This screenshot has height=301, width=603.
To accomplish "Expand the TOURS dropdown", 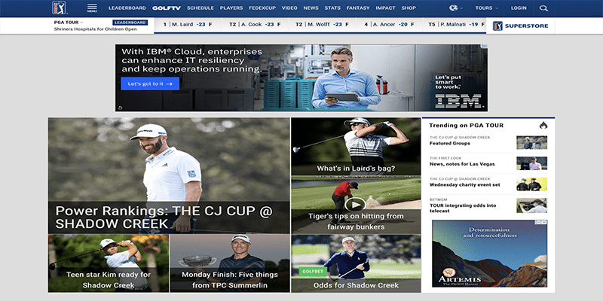I will (486, 8).
